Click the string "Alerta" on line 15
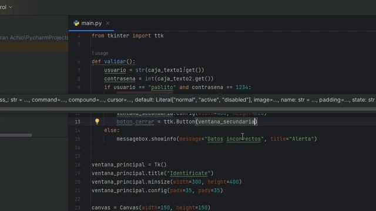 click(301, 139)
